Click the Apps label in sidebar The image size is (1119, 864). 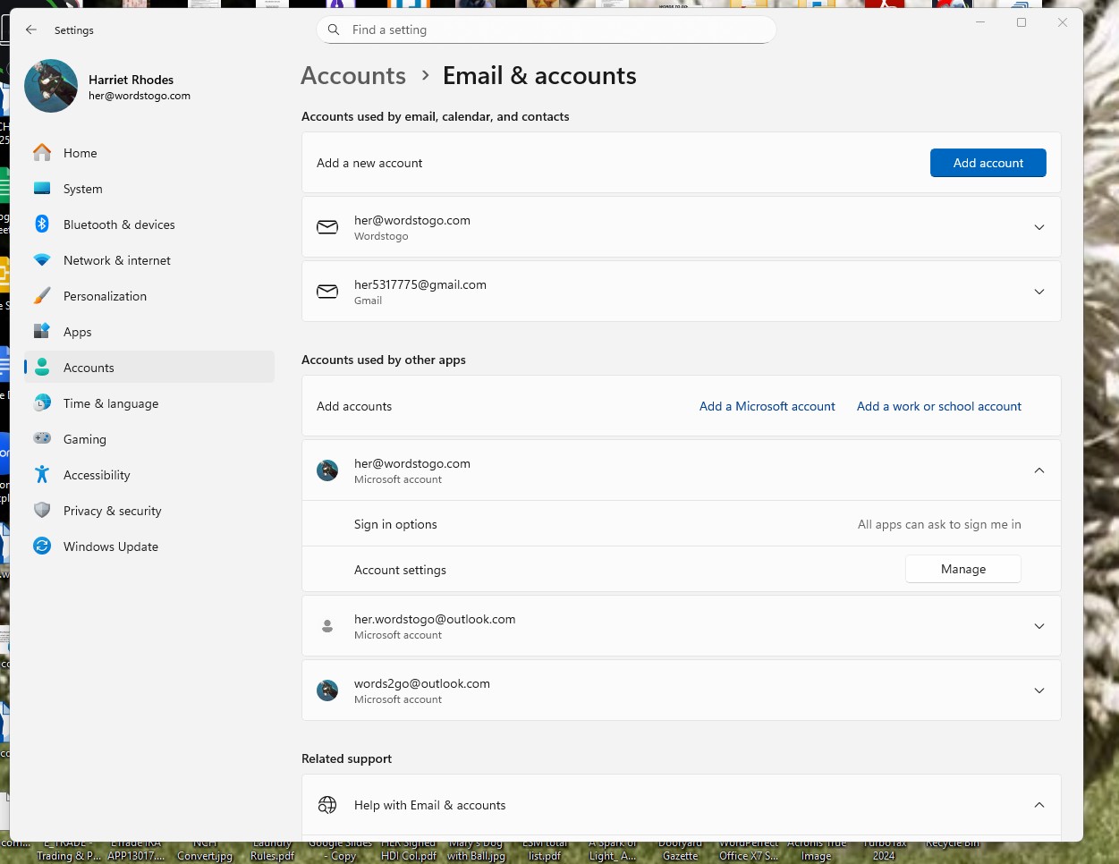pos(78,332)
